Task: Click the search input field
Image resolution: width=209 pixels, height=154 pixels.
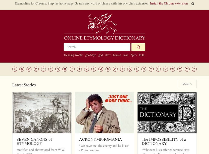Action: click(x=97, y=47)
